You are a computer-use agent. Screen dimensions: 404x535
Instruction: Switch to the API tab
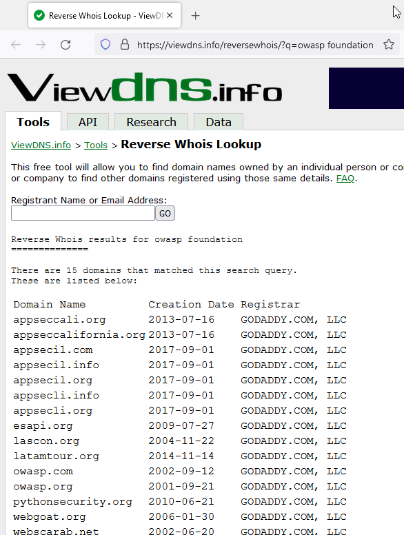(x=88, y=122)
